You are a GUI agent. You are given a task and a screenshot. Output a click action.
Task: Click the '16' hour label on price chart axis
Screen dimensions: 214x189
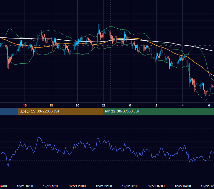25,106
